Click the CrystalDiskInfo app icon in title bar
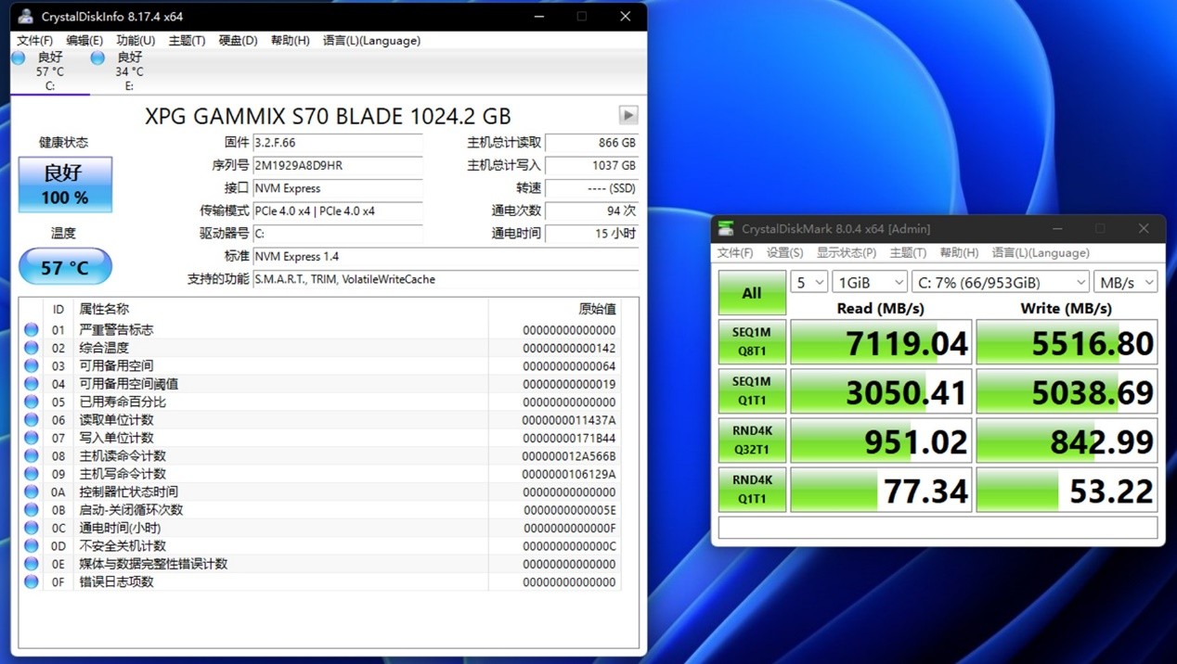 [x=26, y=17]
